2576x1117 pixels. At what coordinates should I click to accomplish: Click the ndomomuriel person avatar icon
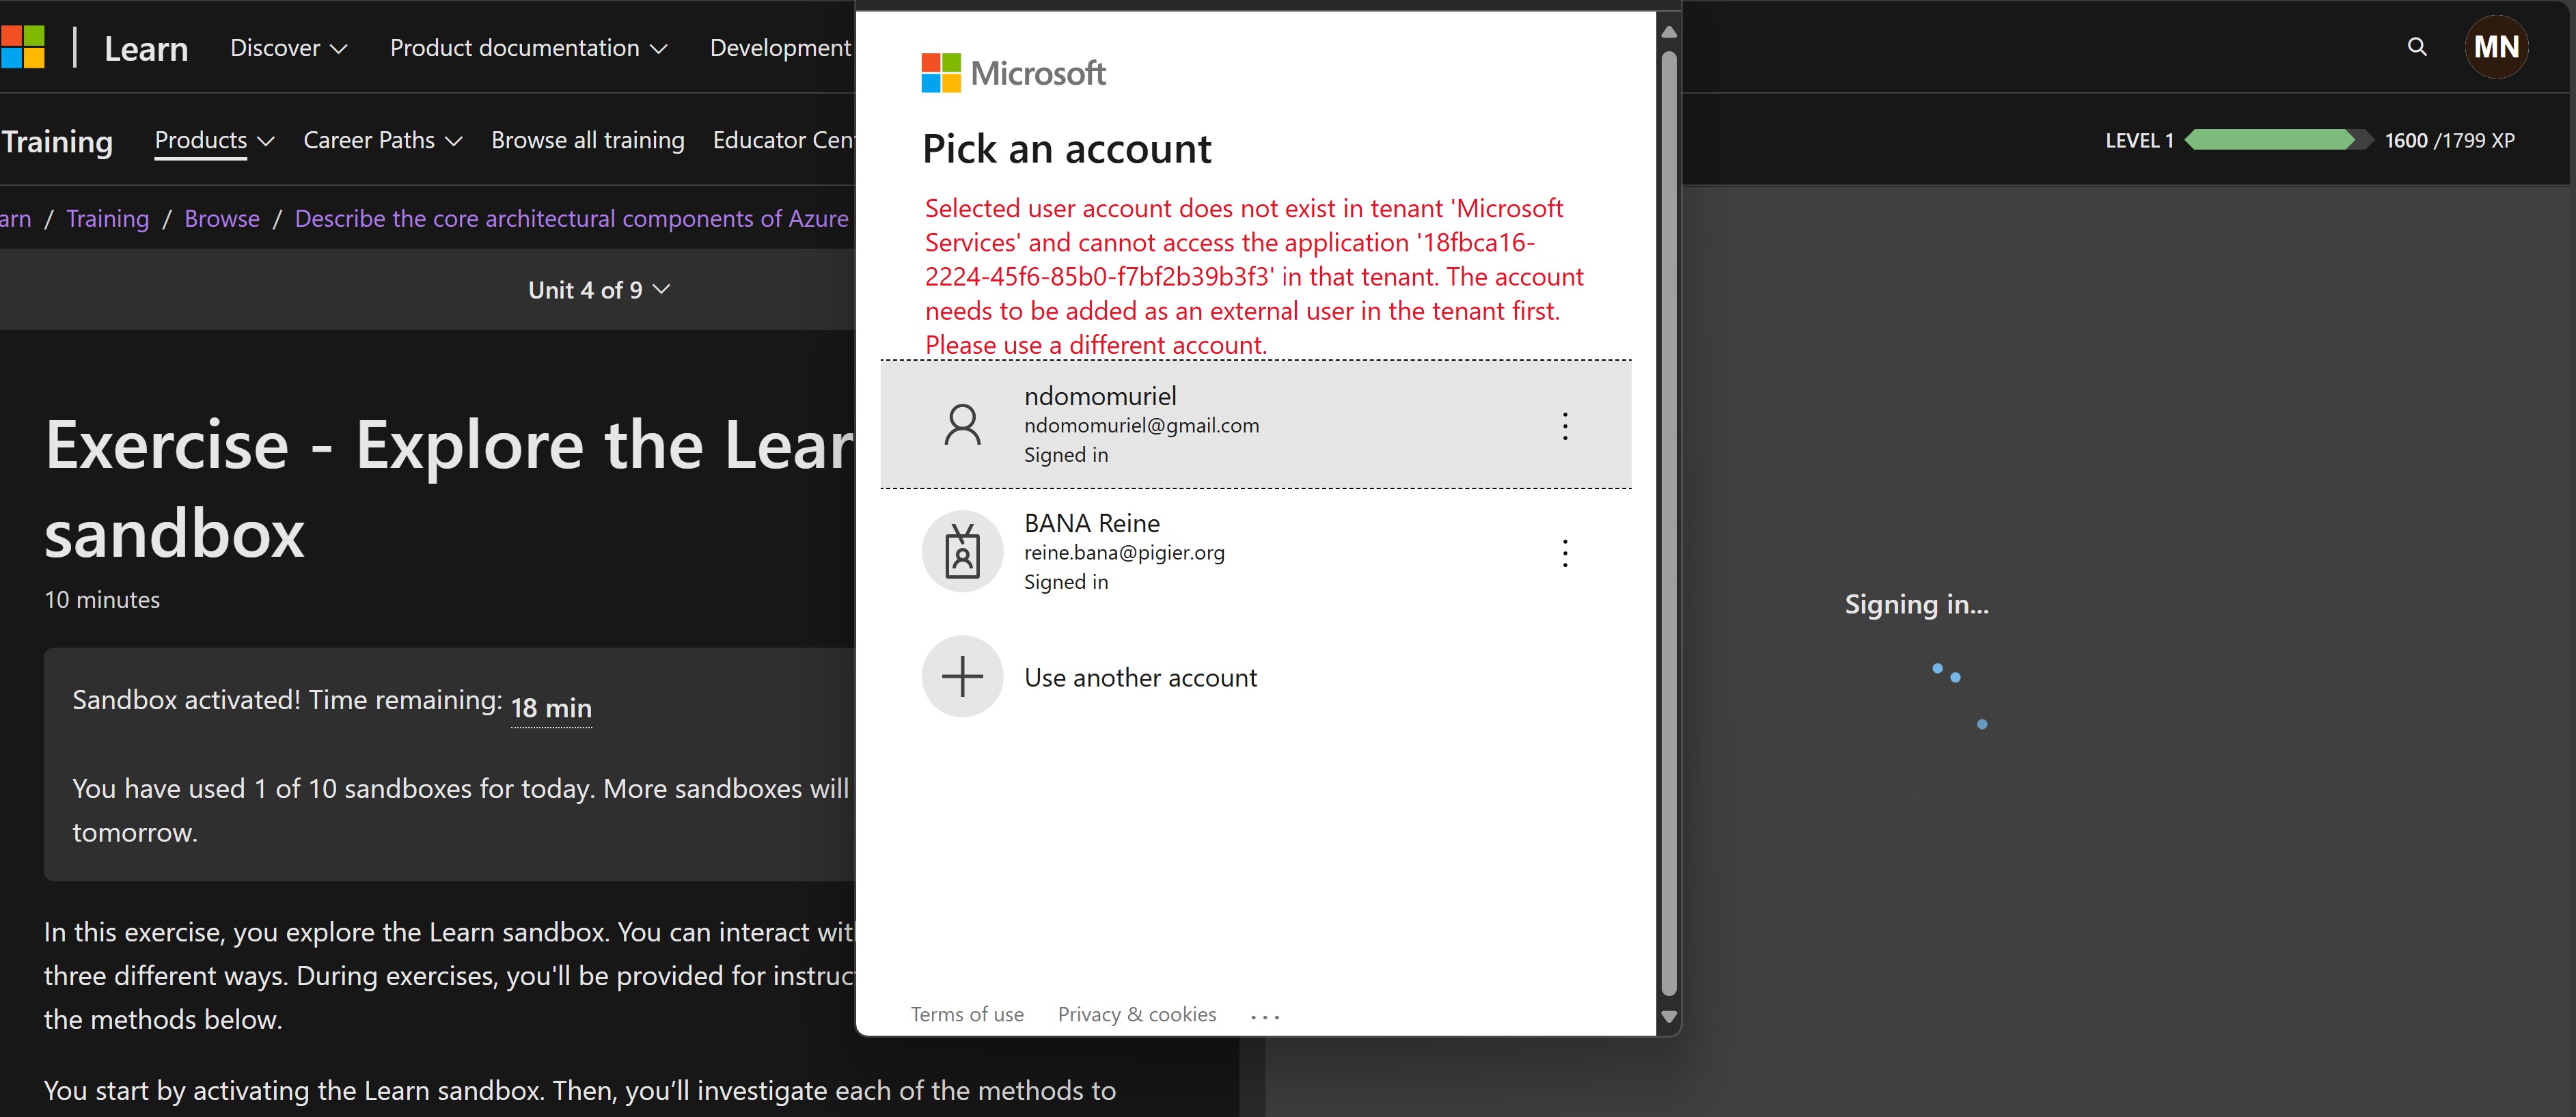coord(962,424)
